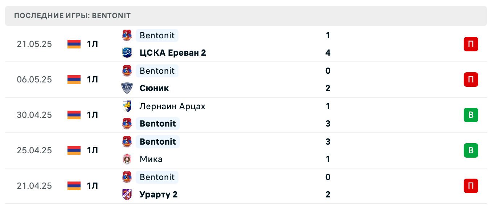Click the 21.04.25 match date
The width and height of the screenshot is (492, 209).
point(34,186)
